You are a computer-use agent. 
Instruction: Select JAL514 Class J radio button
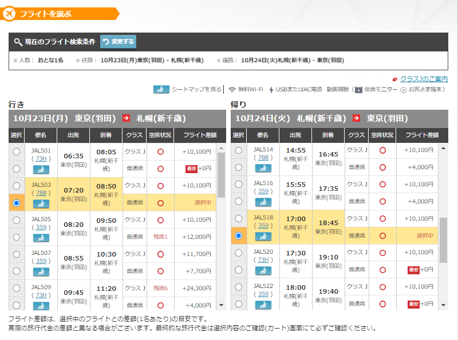(239, 150)
